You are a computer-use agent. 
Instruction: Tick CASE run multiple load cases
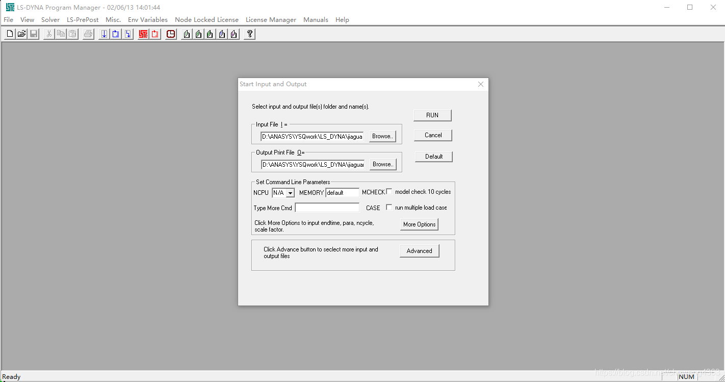390,208
